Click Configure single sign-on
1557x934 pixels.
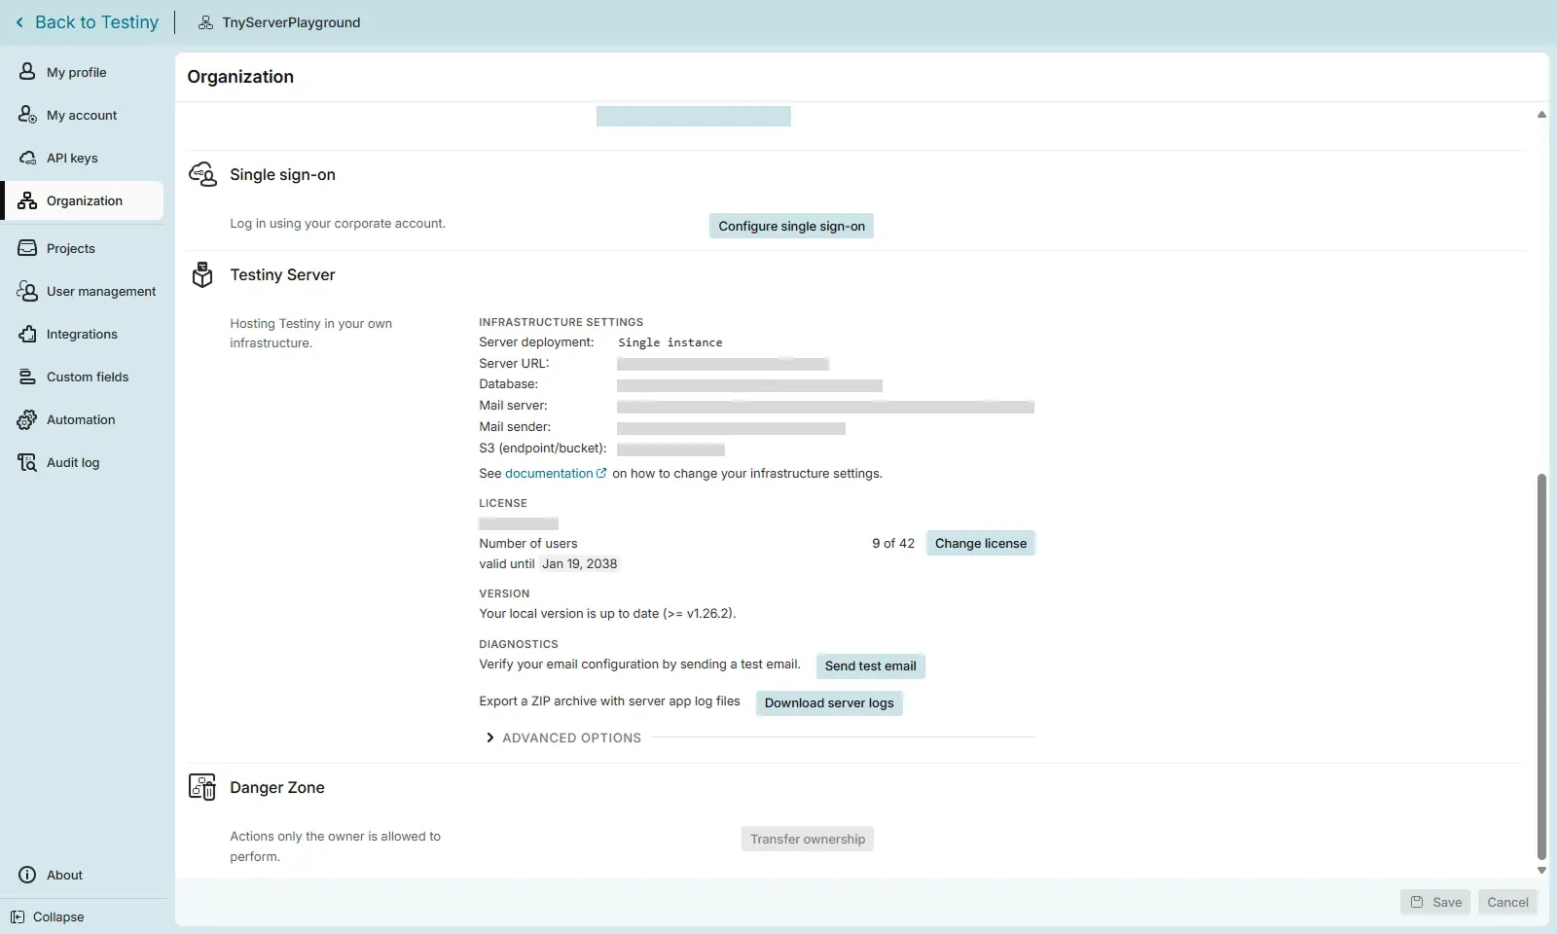point(791,225)
